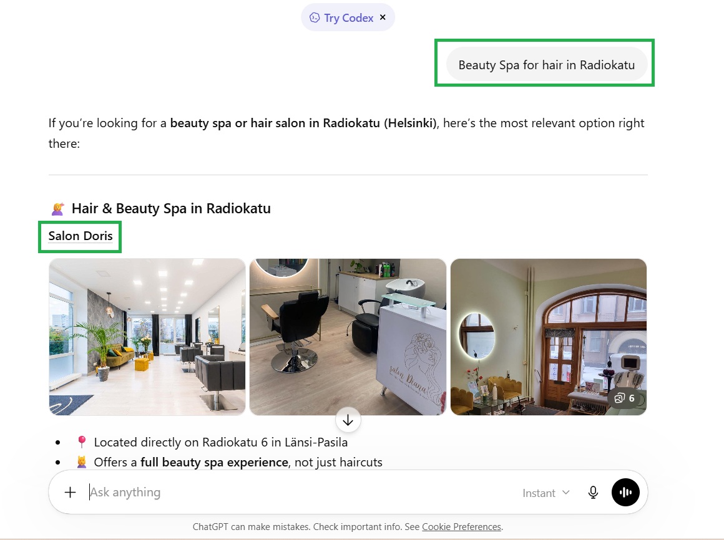Start dictation with the microphone icon
The image size is (724, 540).
point(594,493)
